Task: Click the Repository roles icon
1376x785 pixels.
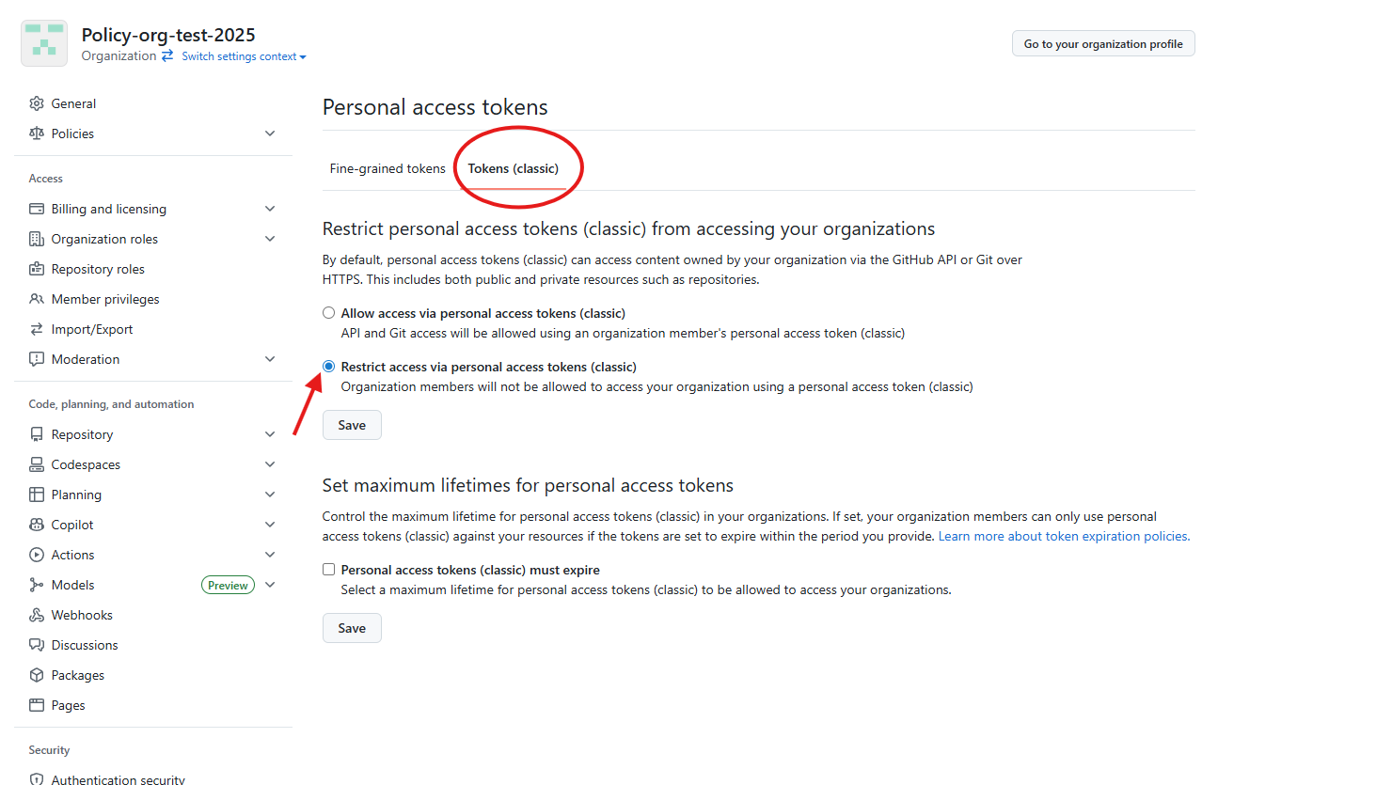Action: pyautogui.click(x=37, y=269)
